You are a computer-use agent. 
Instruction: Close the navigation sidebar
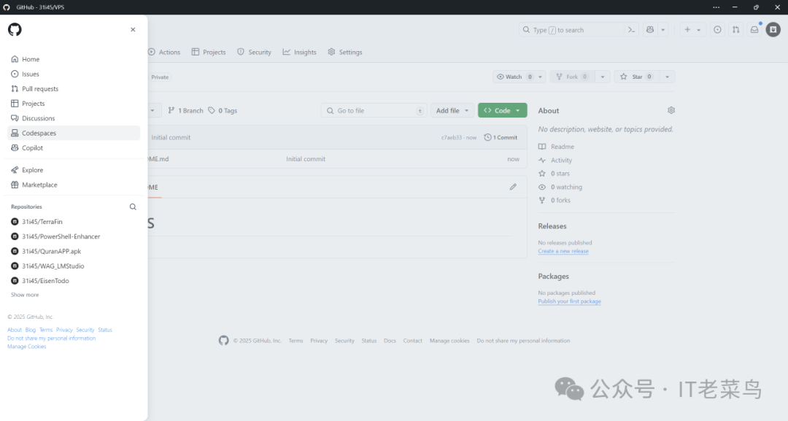(133, 30)
